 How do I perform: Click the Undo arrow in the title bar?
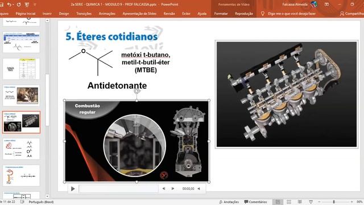9,5
